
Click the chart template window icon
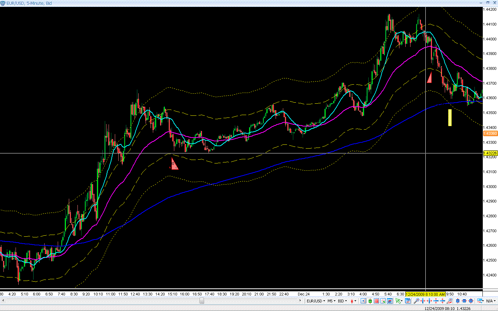click(x=389, y=301)
